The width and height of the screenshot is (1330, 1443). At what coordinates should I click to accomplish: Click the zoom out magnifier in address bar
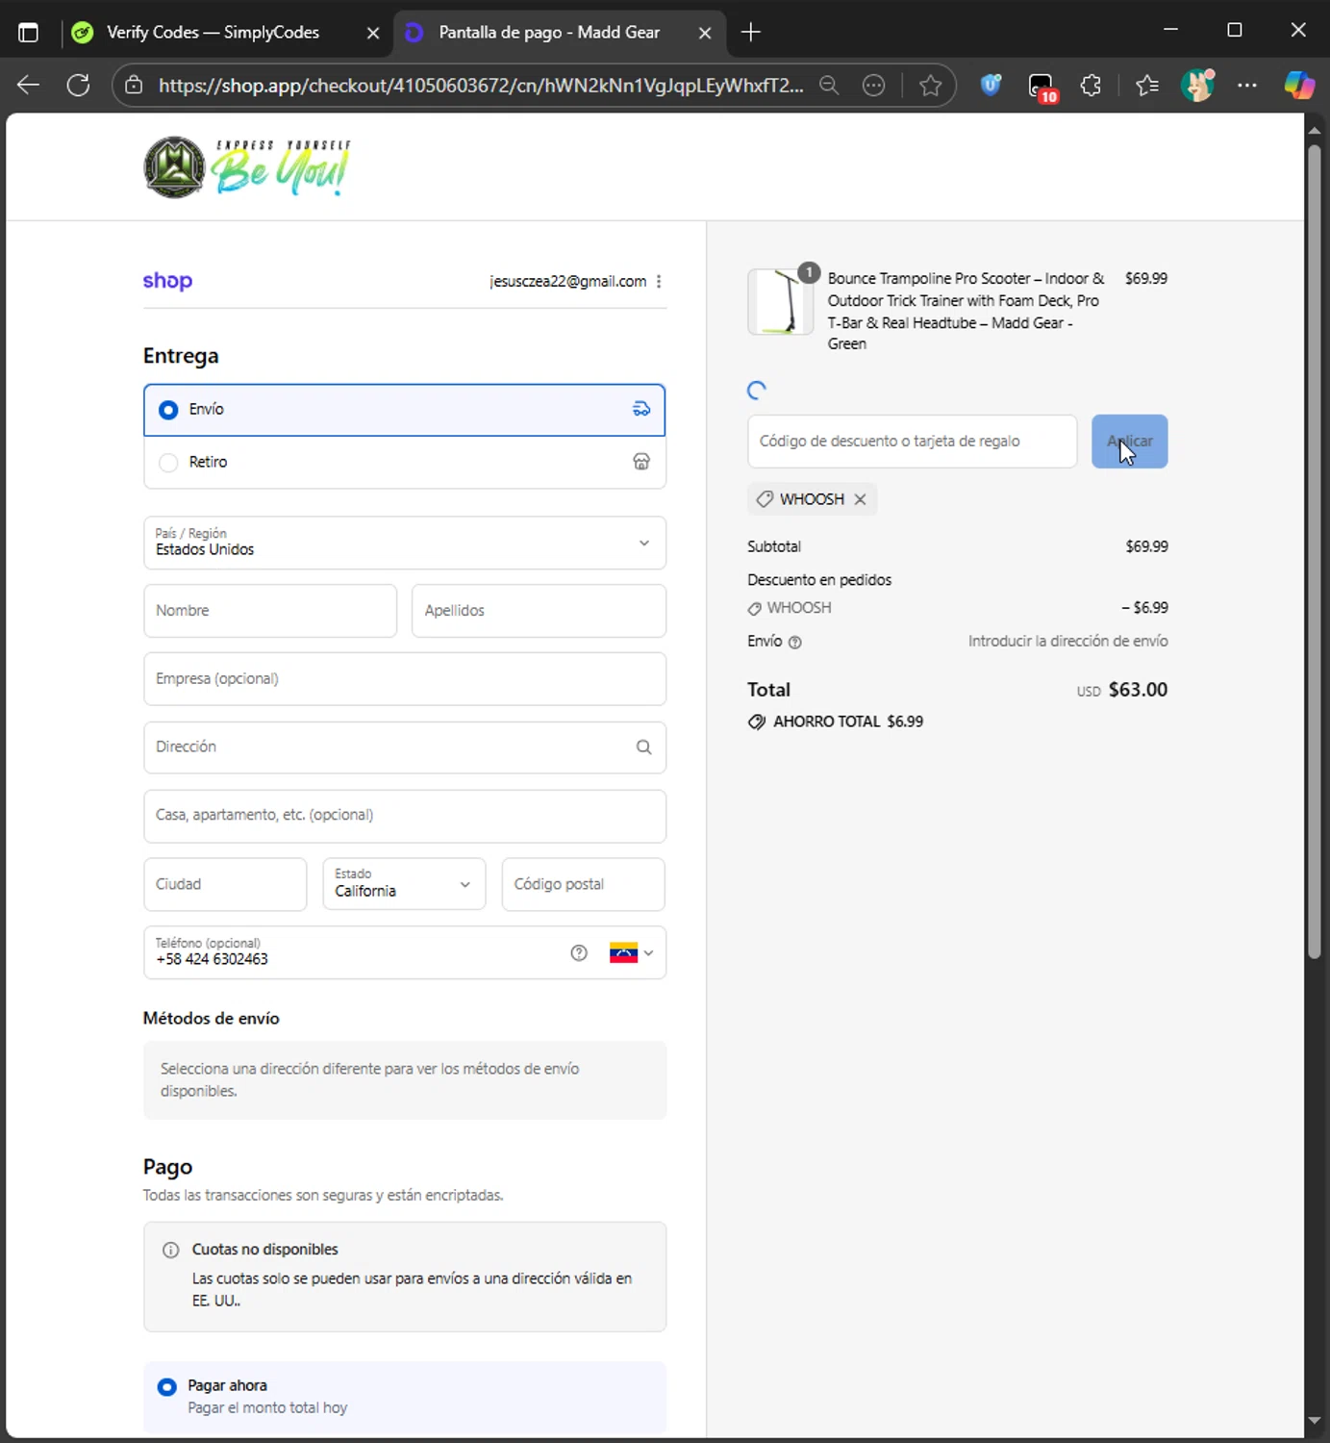pos(829,86)
